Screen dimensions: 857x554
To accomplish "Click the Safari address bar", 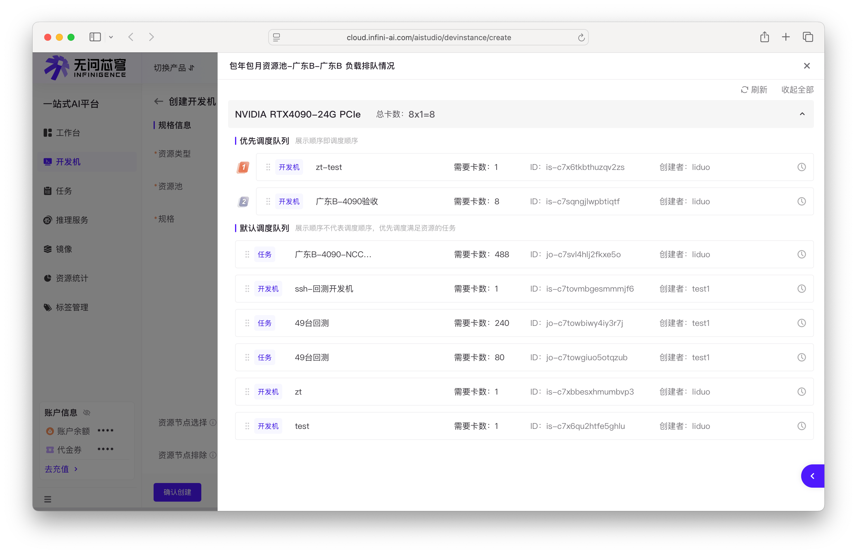I will point(428,38).
